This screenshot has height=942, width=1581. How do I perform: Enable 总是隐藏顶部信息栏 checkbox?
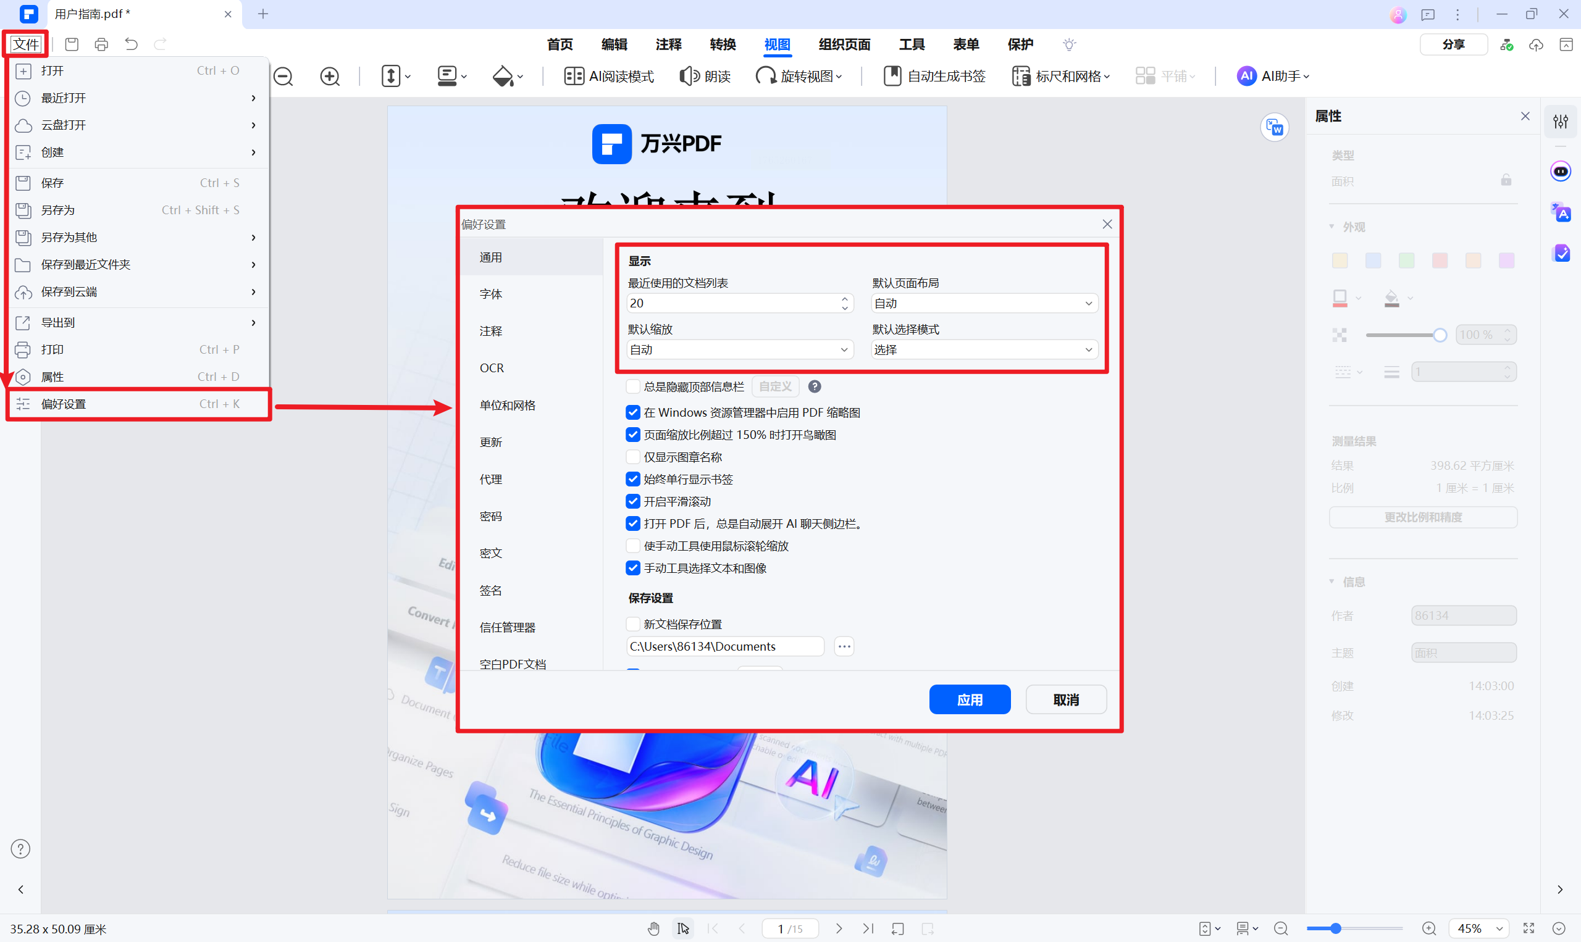click(x=632, y=386)
